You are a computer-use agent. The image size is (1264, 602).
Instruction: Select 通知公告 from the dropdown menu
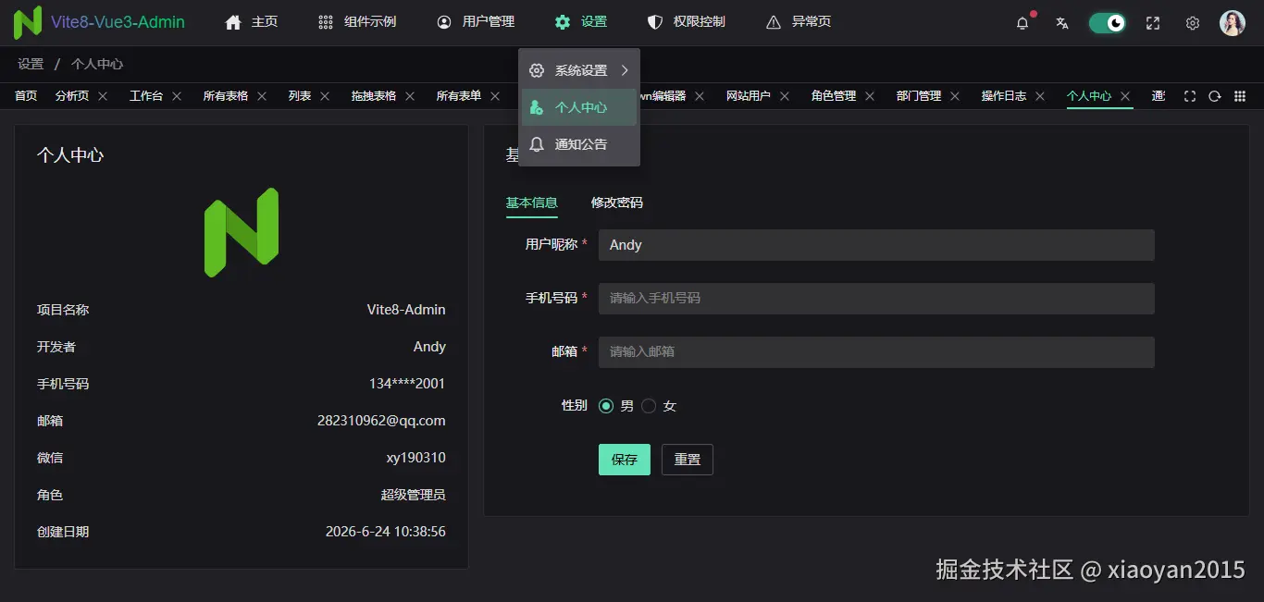pos(579,144)
